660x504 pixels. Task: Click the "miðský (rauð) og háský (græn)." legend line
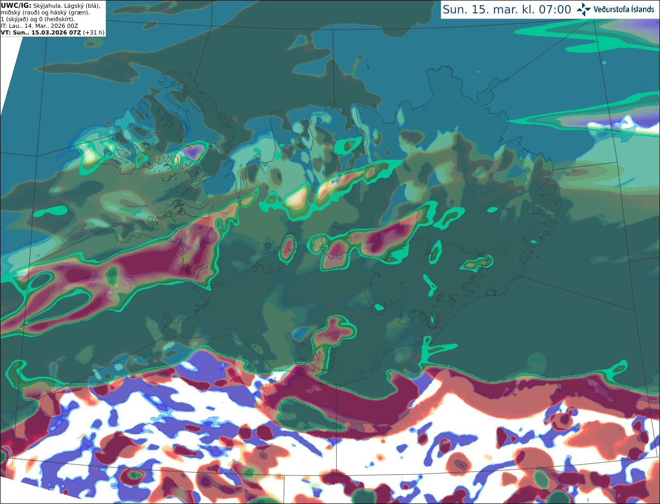pos(45,12)
